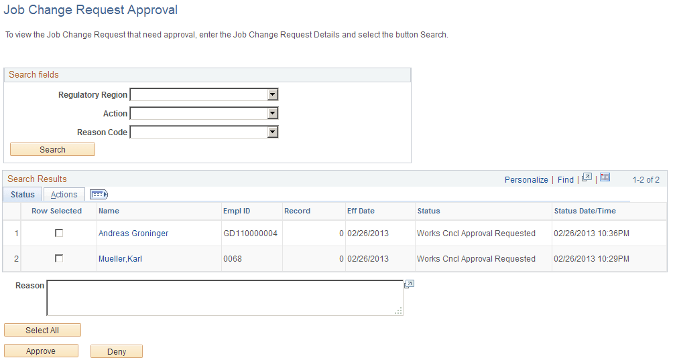Click inside the Reason text box

[225, 298]
